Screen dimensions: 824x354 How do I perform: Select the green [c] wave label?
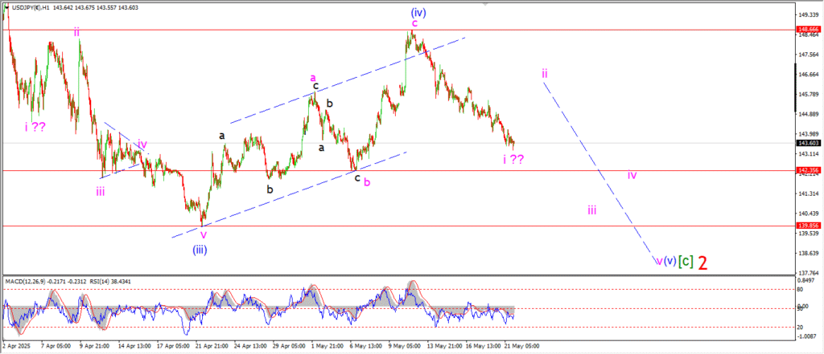(685, 261)
